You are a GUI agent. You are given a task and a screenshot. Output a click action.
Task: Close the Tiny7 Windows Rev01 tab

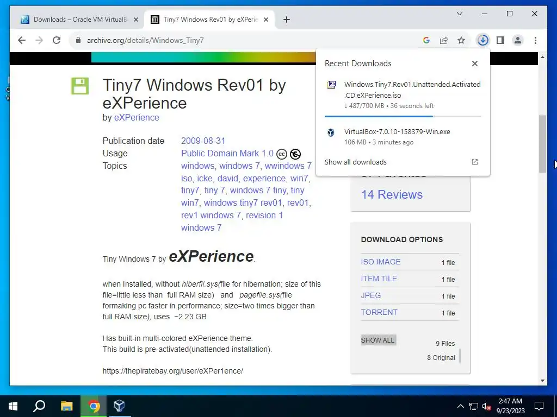tap(265, 20)
